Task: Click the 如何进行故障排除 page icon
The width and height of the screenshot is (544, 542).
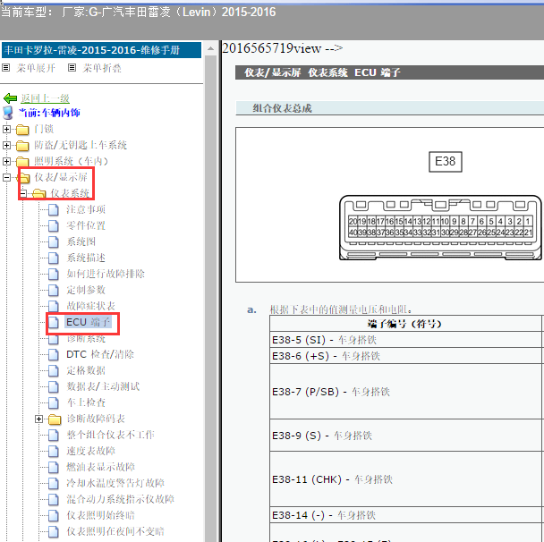Action: (53, 274)
